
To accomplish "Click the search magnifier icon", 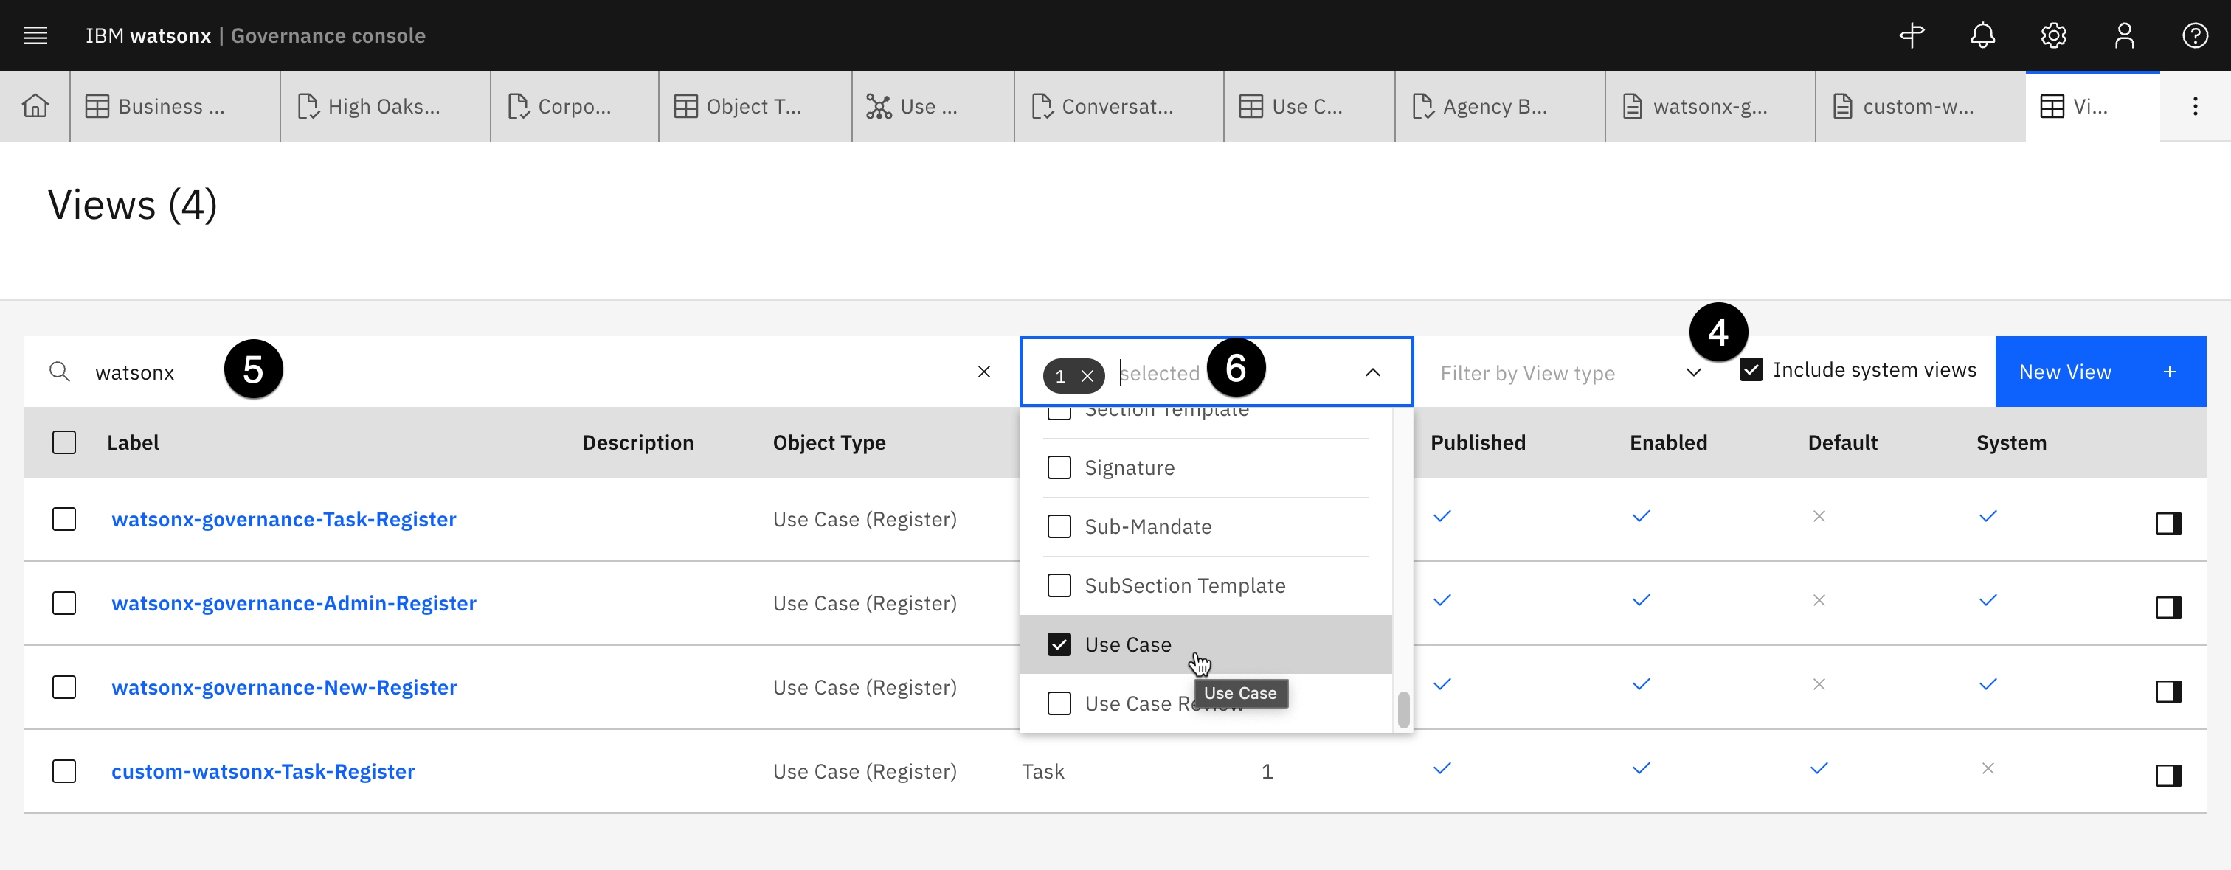I will point(60,372).
